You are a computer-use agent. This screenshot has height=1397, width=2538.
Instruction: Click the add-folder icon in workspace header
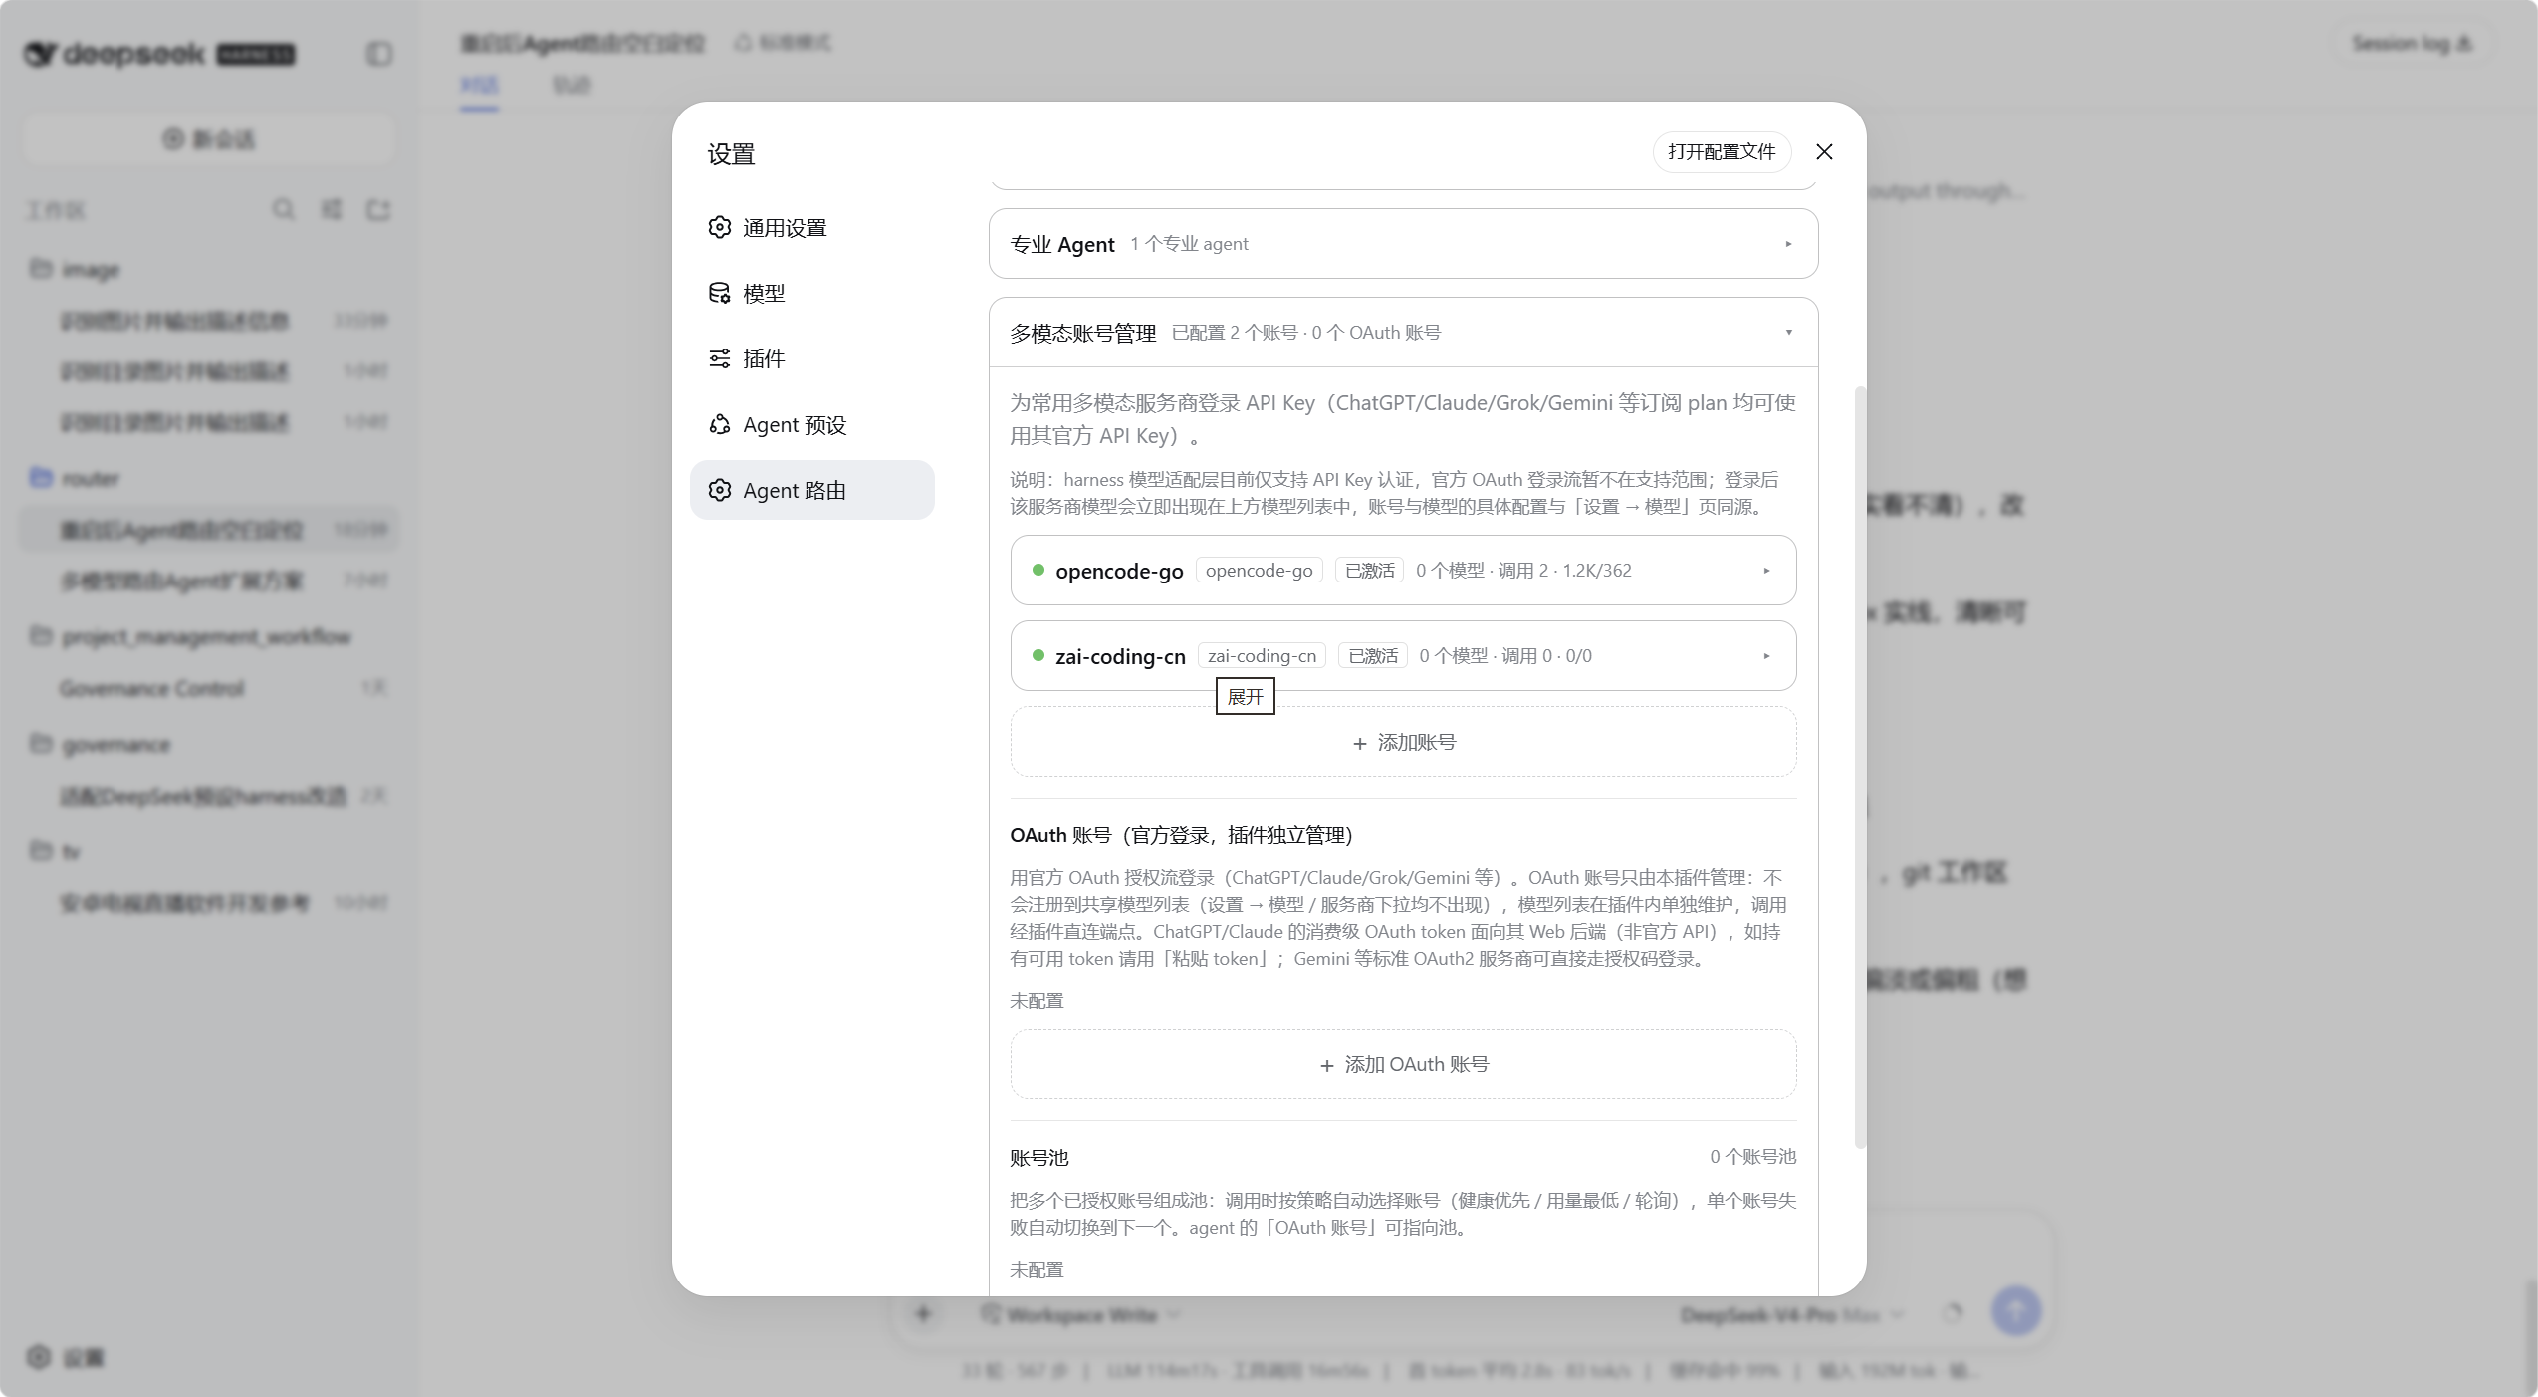378,210
